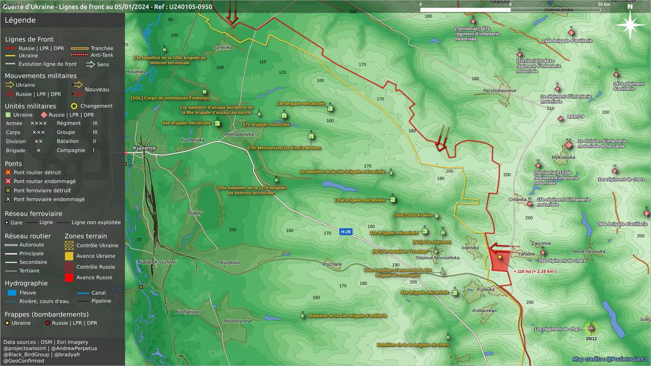Click the Contrôle Ukraine terrain swatch

[x=69, y=245]
